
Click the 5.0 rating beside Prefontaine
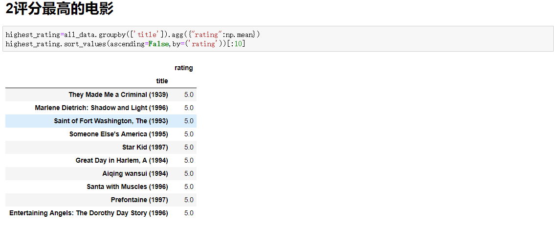point(189,200)
